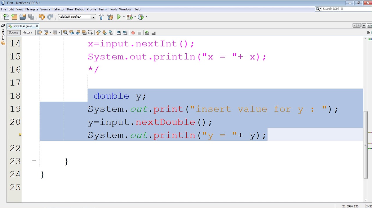
Task: Expand the Run Project dropdown arrow
Action: [124, 17]
